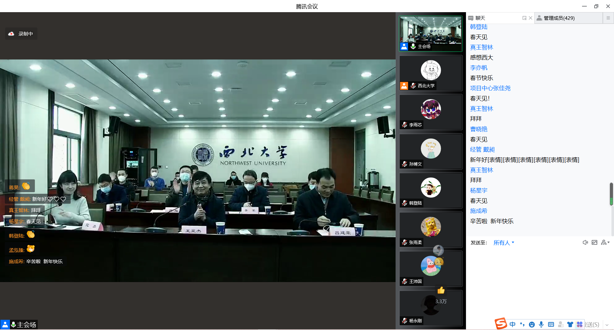This screenshot has height=330, width=614.
Task: Click the 录制中 recording indicator
Action: [x=21, y=34]
